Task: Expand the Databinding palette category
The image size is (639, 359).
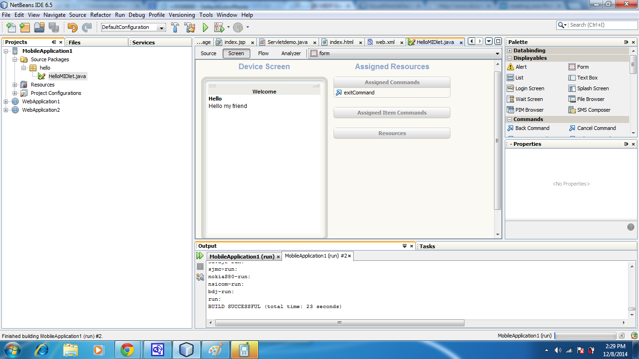Action: pos(510,50)
